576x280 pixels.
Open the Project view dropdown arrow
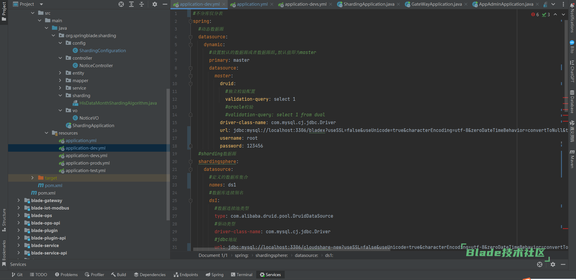click(41, 4)
